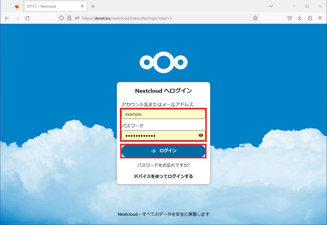
Task: Bookmark this page with the star
Action: pos(255,18)
